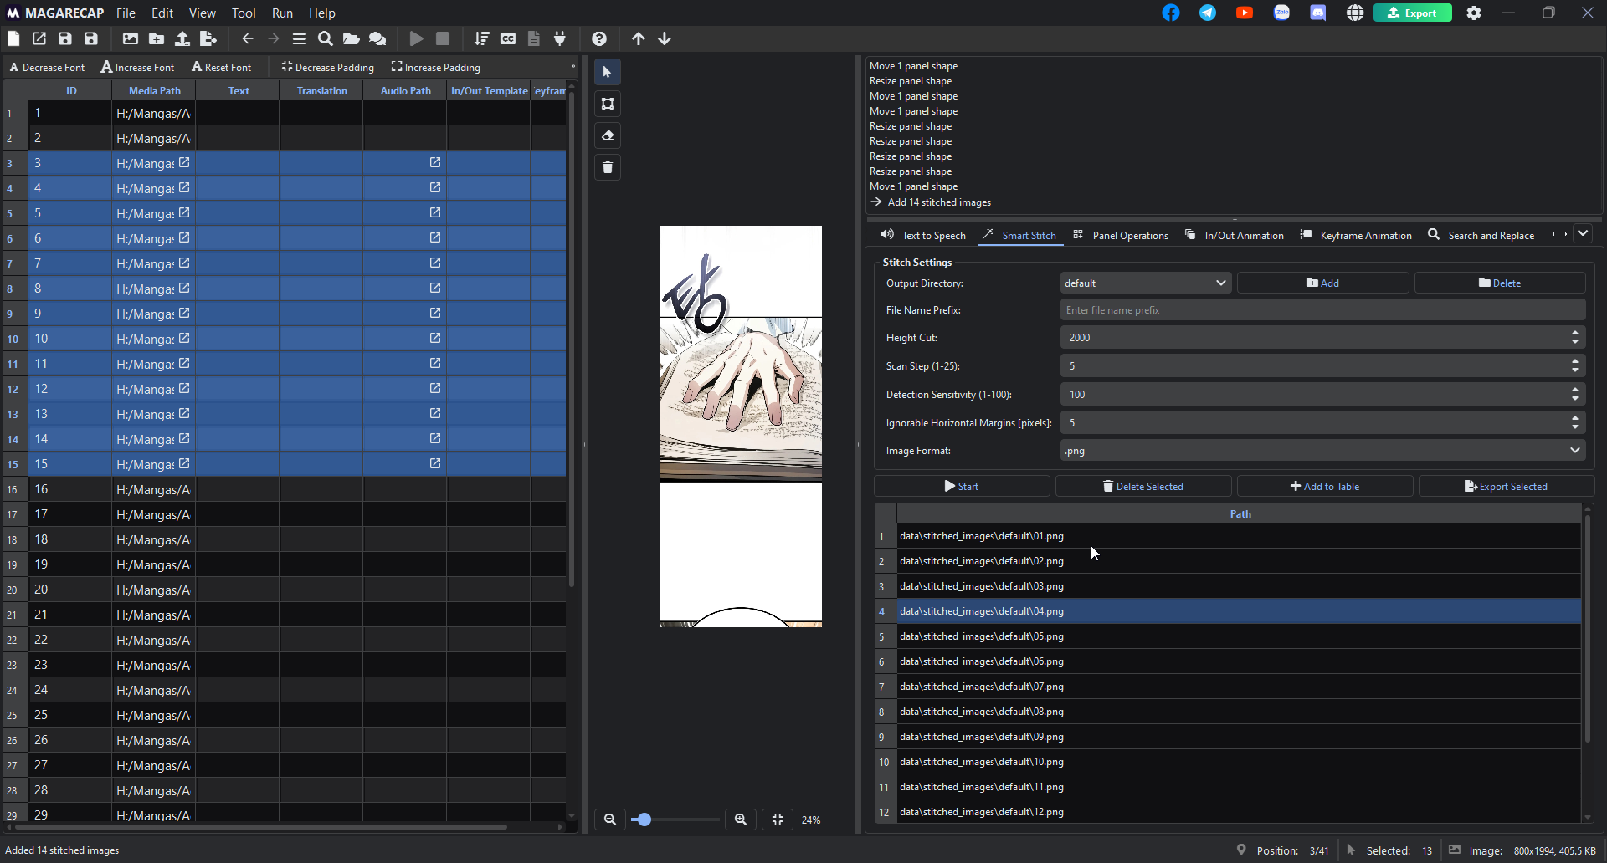The height and width of the screenshot is (863, 1607).
Task: Add image icon in the main toolbar
Action: click(x=130, y=38)
